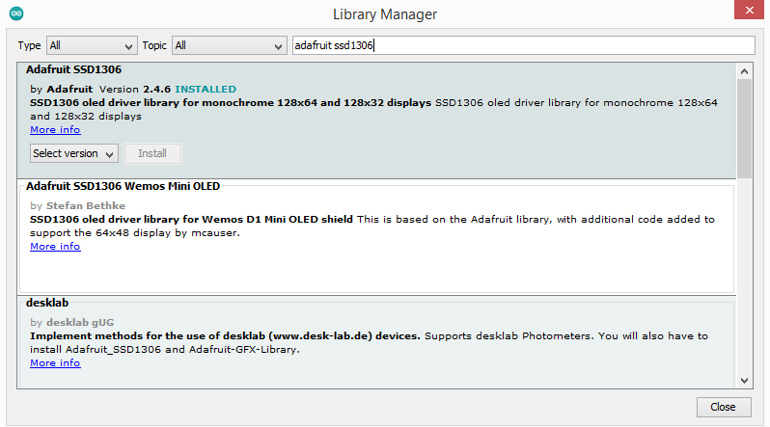Click the 'by desklab gUG' author text
The width and height of the screenshot is (770, 427).
coord(71,323)
